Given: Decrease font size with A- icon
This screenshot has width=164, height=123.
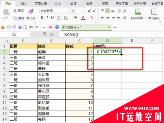Looking at the screenshot, I should tap(94, 11).
